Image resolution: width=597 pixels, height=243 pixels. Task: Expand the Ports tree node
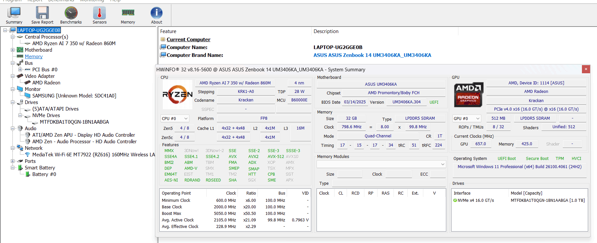click(12, 161)
